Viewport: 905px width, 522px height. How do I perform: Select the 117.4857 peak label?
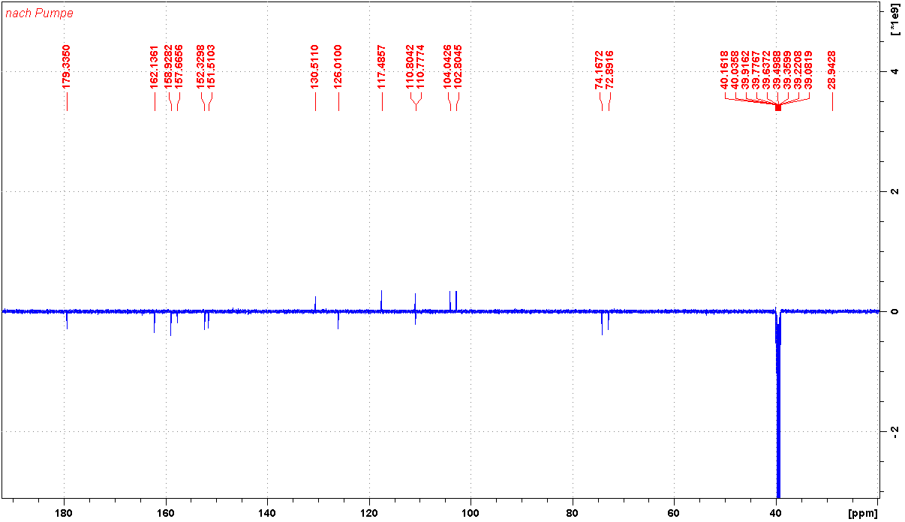382,67
